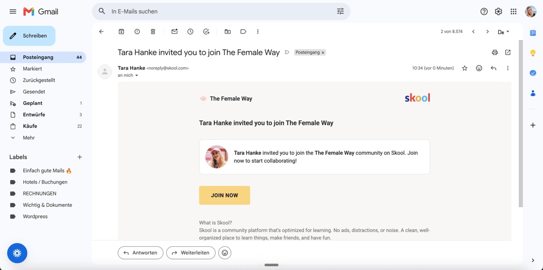Mark the email as unread
543x270 pixels.
(x=174, y=31)
